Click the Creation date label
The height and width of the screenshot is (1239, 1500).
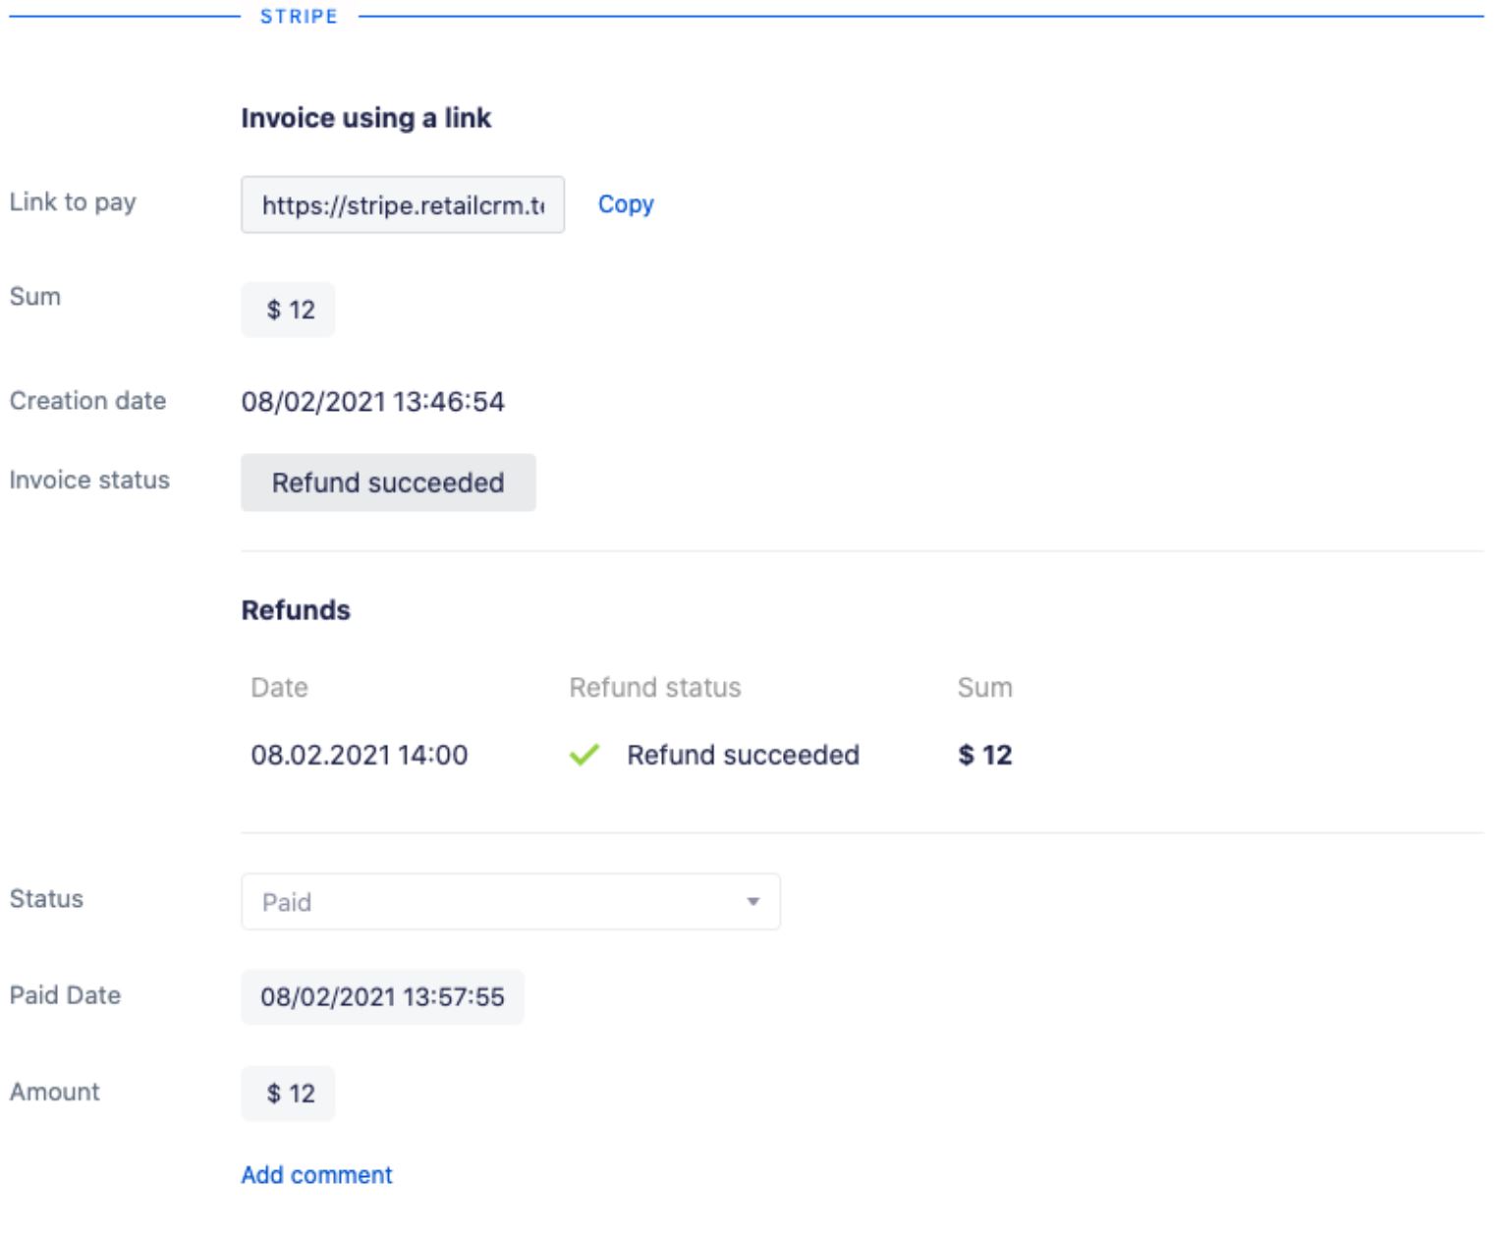(88, 401)
